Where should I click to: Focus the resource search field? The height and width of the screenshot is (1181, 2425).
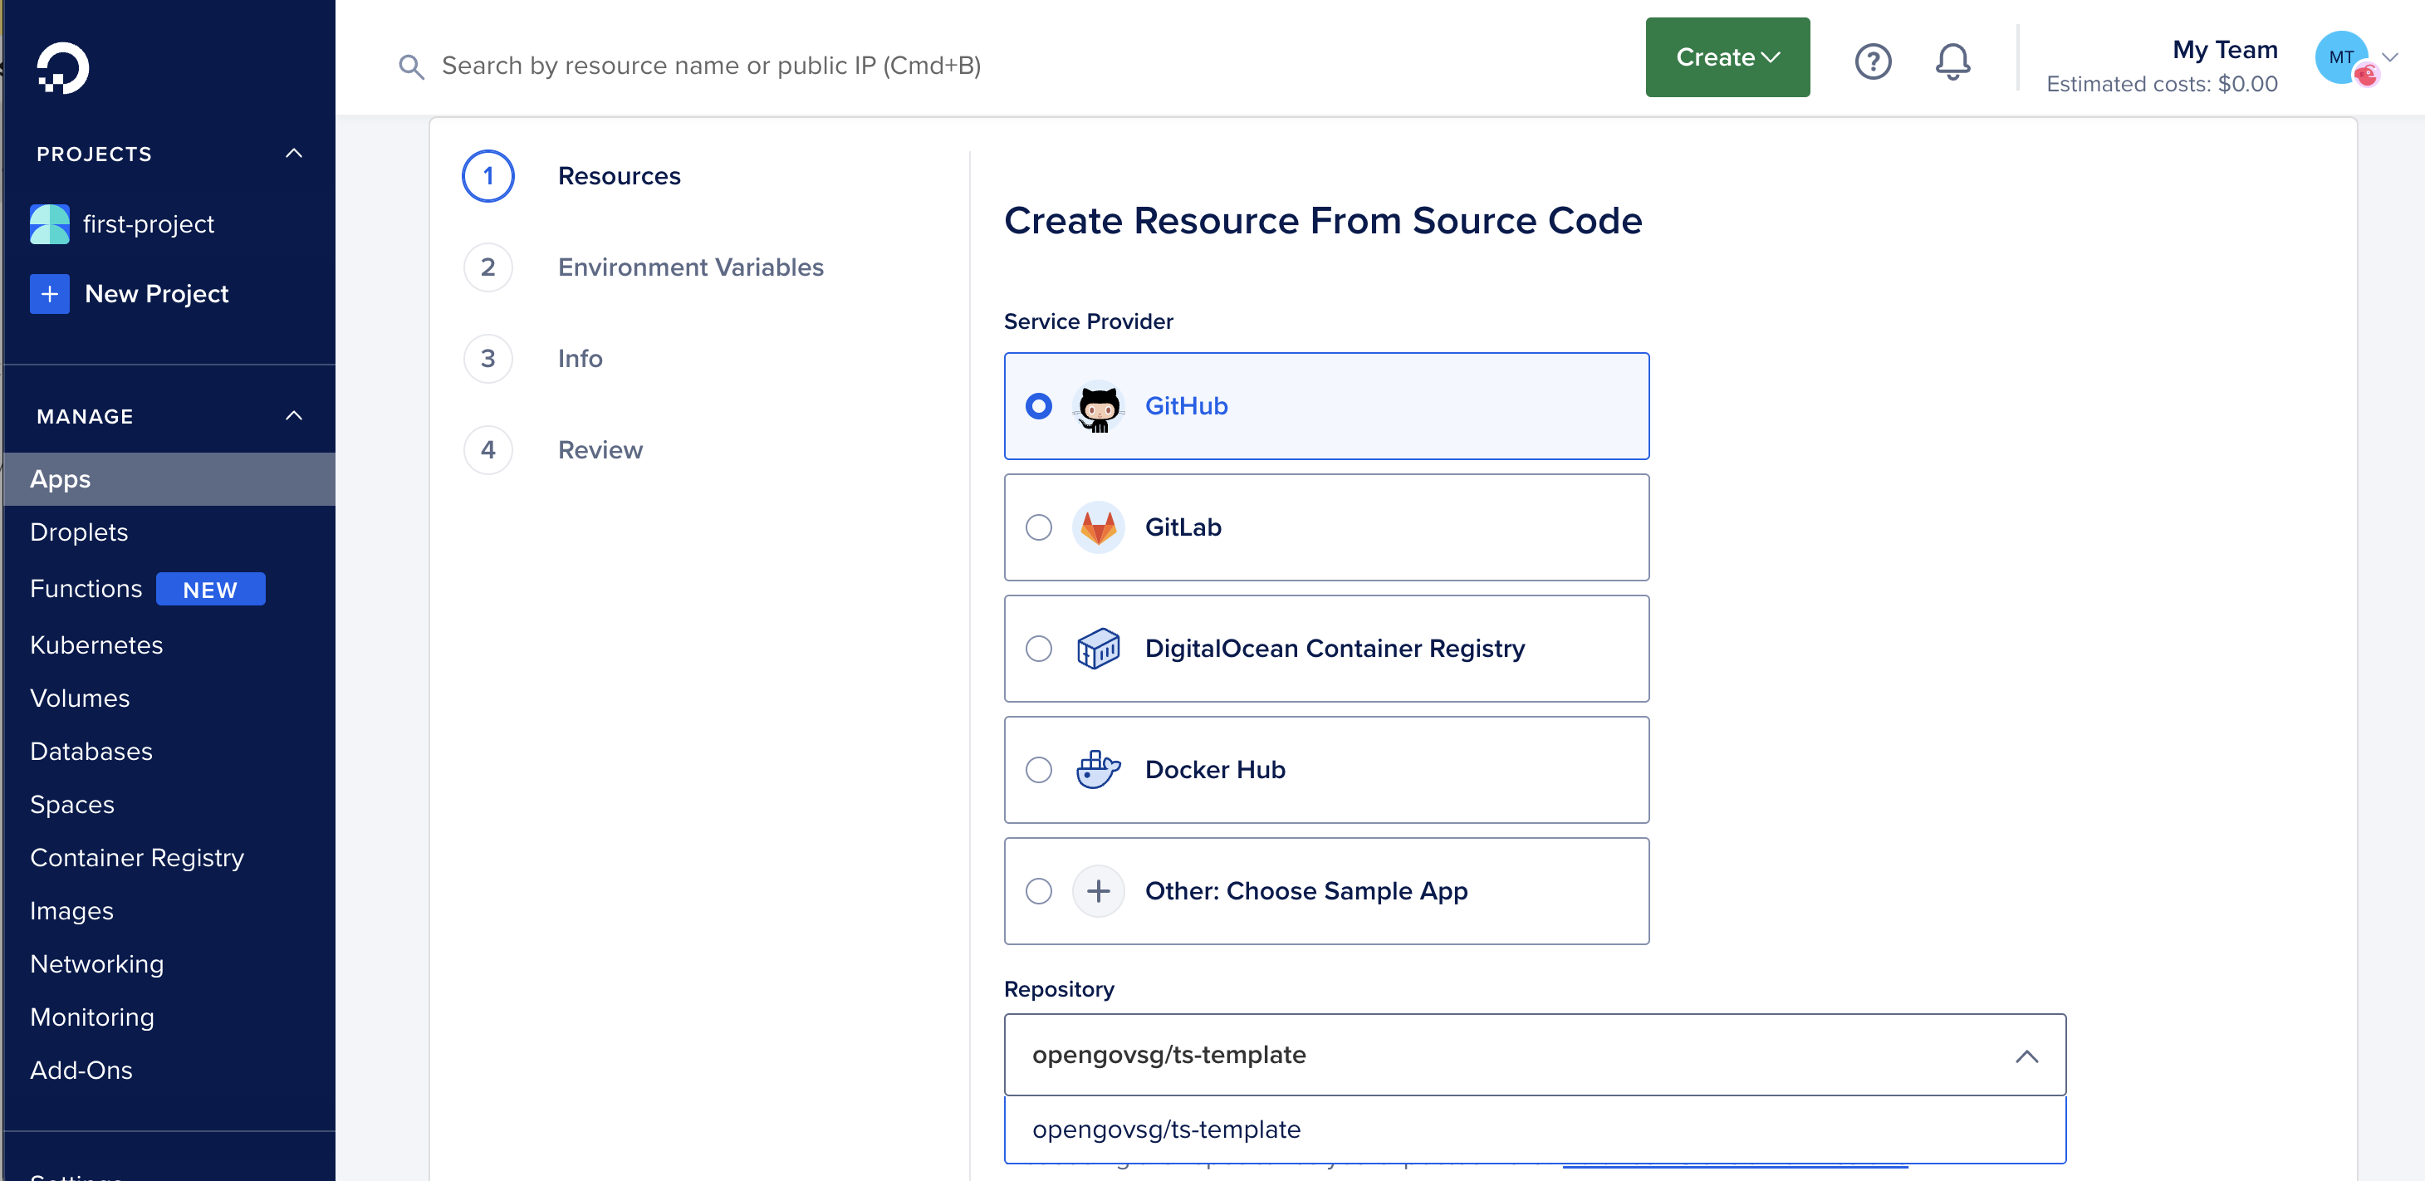(x=711, y=66)
